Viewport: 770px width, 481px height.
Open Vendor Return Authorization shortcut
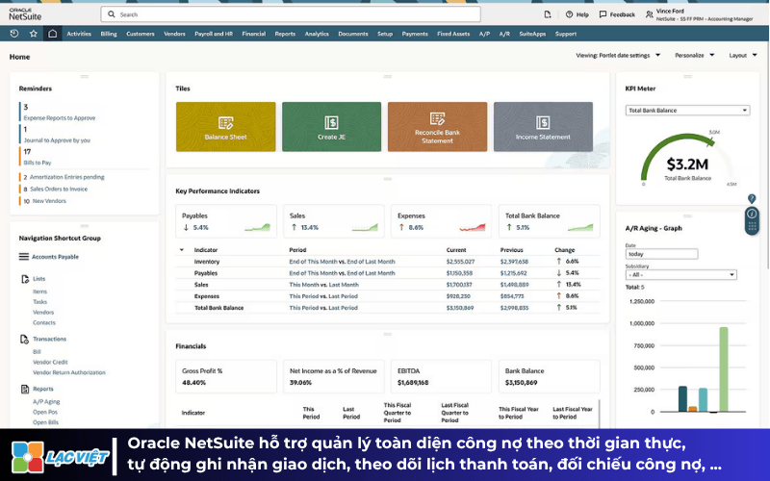(69, 372)
